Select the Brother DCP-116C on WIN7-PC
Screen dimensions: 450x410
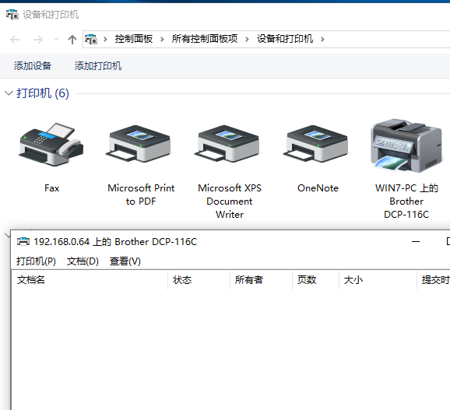point(406,145)
